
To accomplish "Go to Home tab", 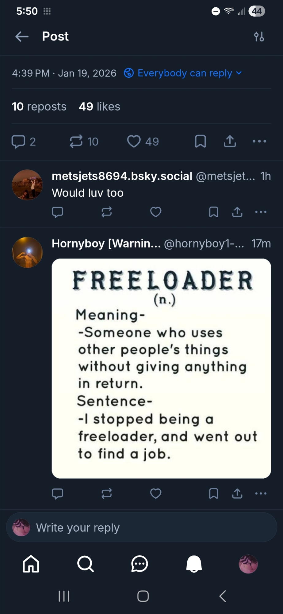I will pos(31,564).
